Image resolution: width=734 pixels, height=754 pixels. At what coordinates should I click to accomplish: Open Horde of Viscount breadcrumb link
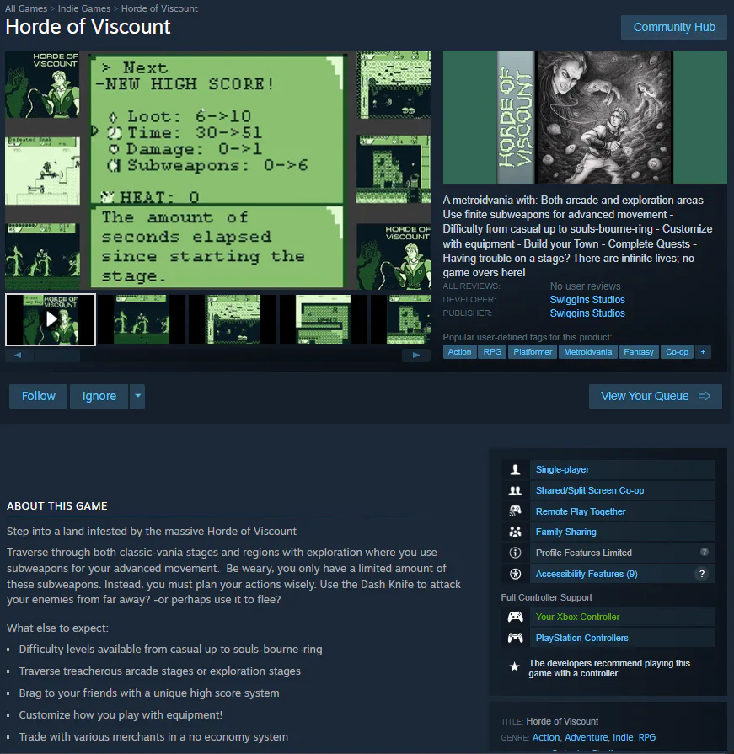click(x=159, y=8)
